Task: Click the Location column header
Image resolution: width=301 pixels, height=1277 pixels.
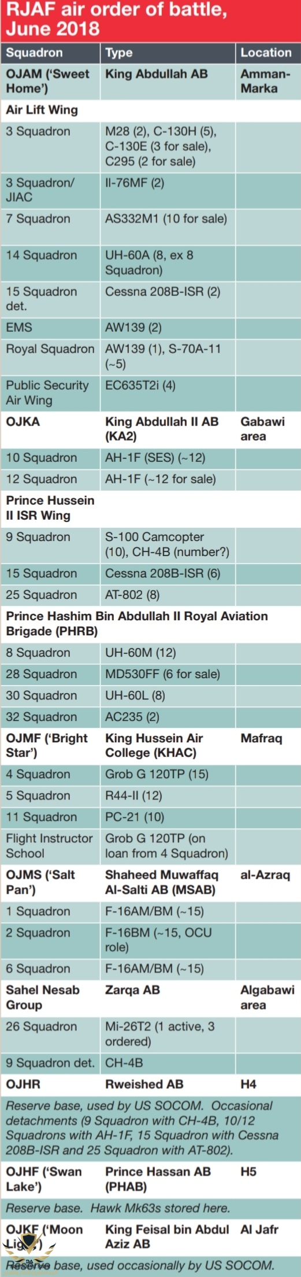Action: click(x=266, y=53)
